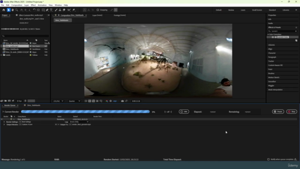Click the Custom H.264 output module link
The image size is (300, 169).
pyautogui.click(x=27, y=124)
